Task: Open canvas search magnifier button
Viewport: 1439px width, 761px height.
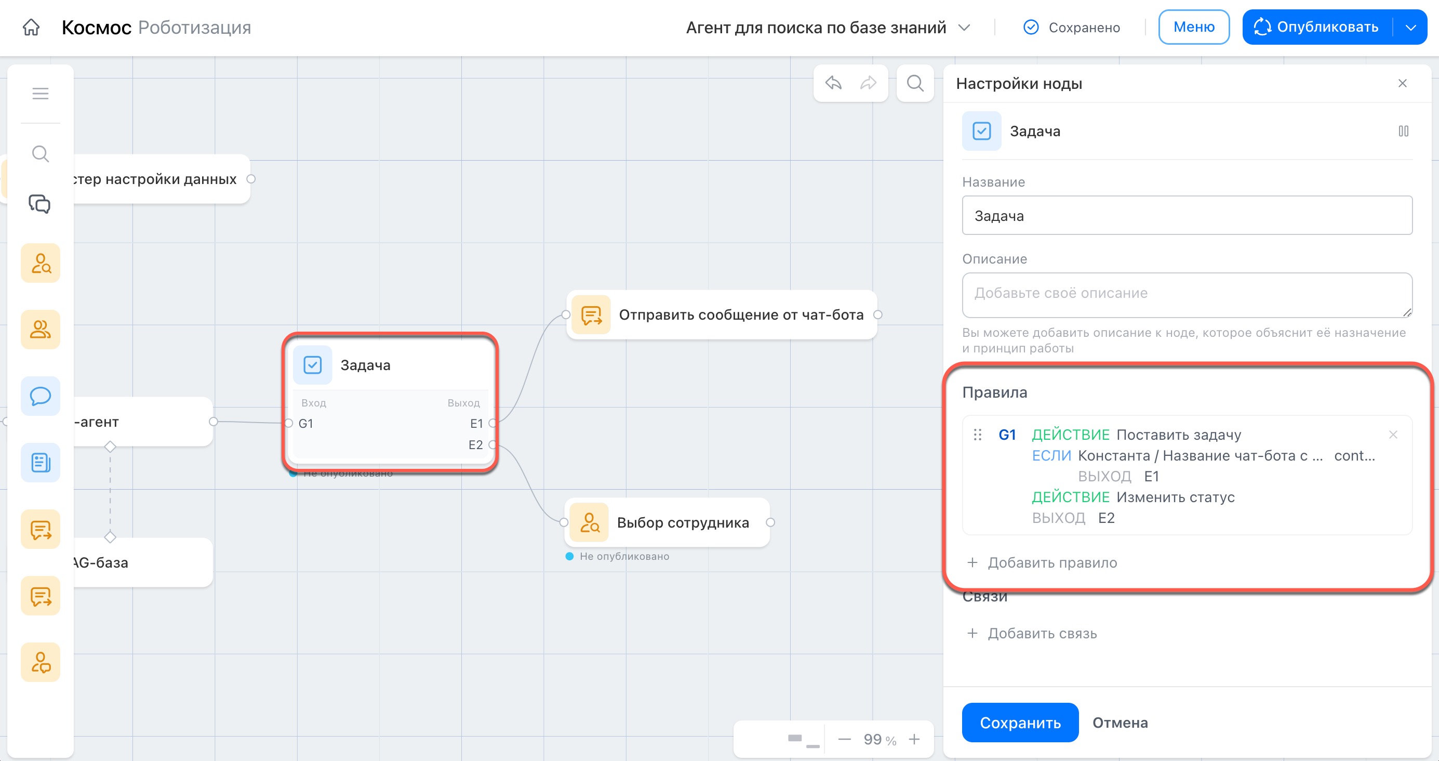Action: pyautogui.click(x=914, y=83)
